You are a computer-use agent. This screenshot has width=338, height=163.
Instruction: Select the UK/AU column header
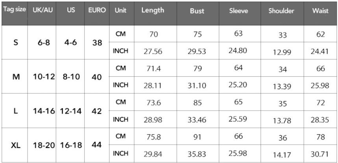tap(43, 11)
